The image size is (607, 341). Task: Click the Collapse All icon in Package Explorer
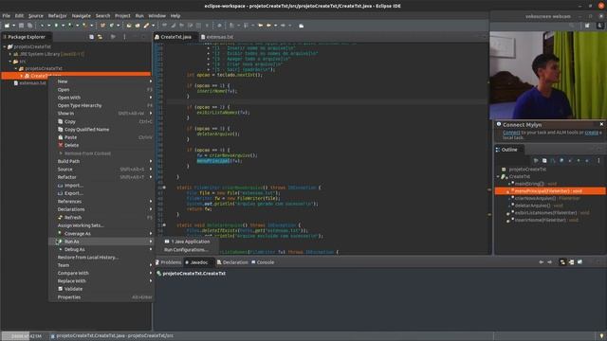(91, 37)
